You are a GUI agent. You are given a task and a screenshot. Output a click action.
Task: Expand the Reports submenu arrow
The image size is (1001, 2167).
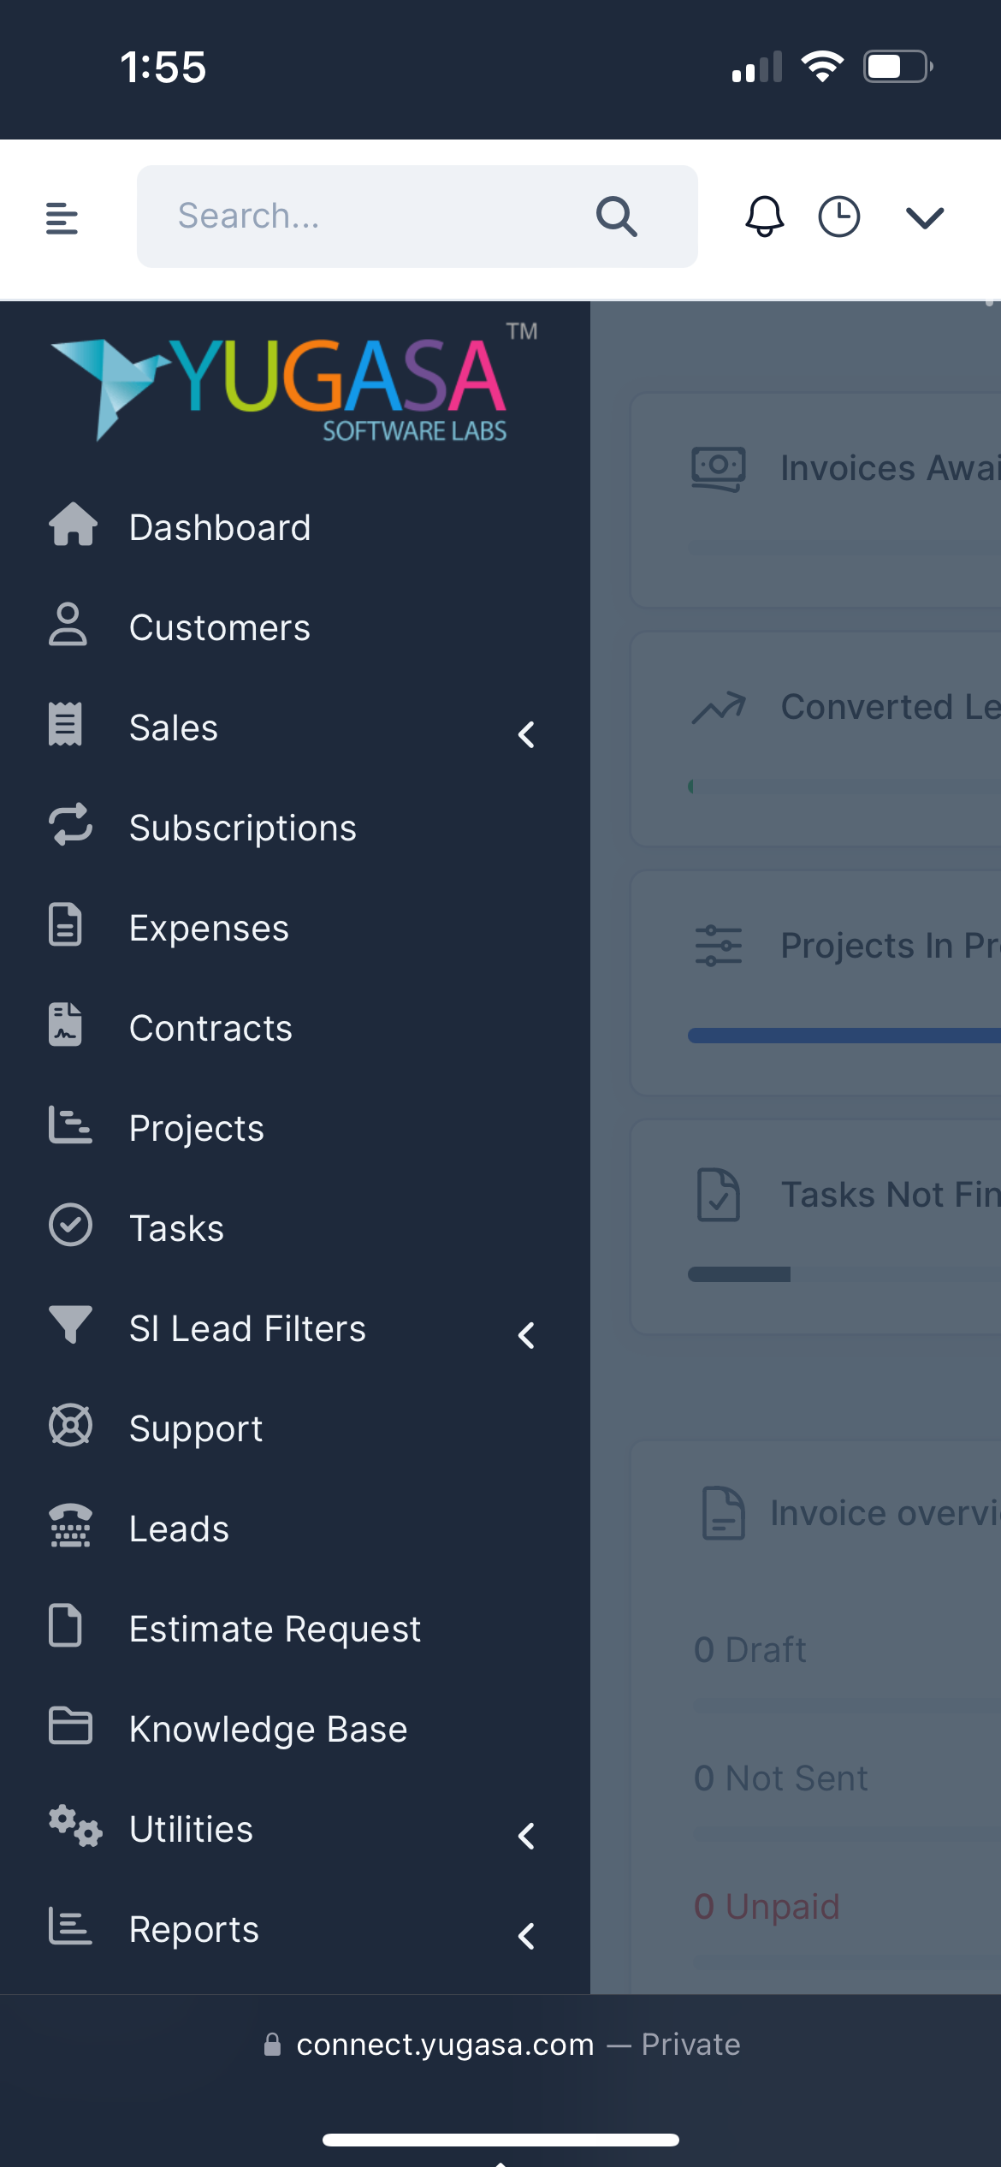pos(526,1936)
